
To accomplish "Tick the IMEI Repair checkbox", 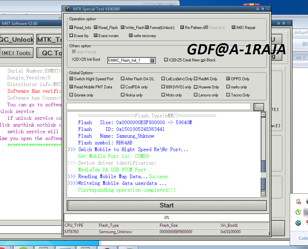I will 234,27.
